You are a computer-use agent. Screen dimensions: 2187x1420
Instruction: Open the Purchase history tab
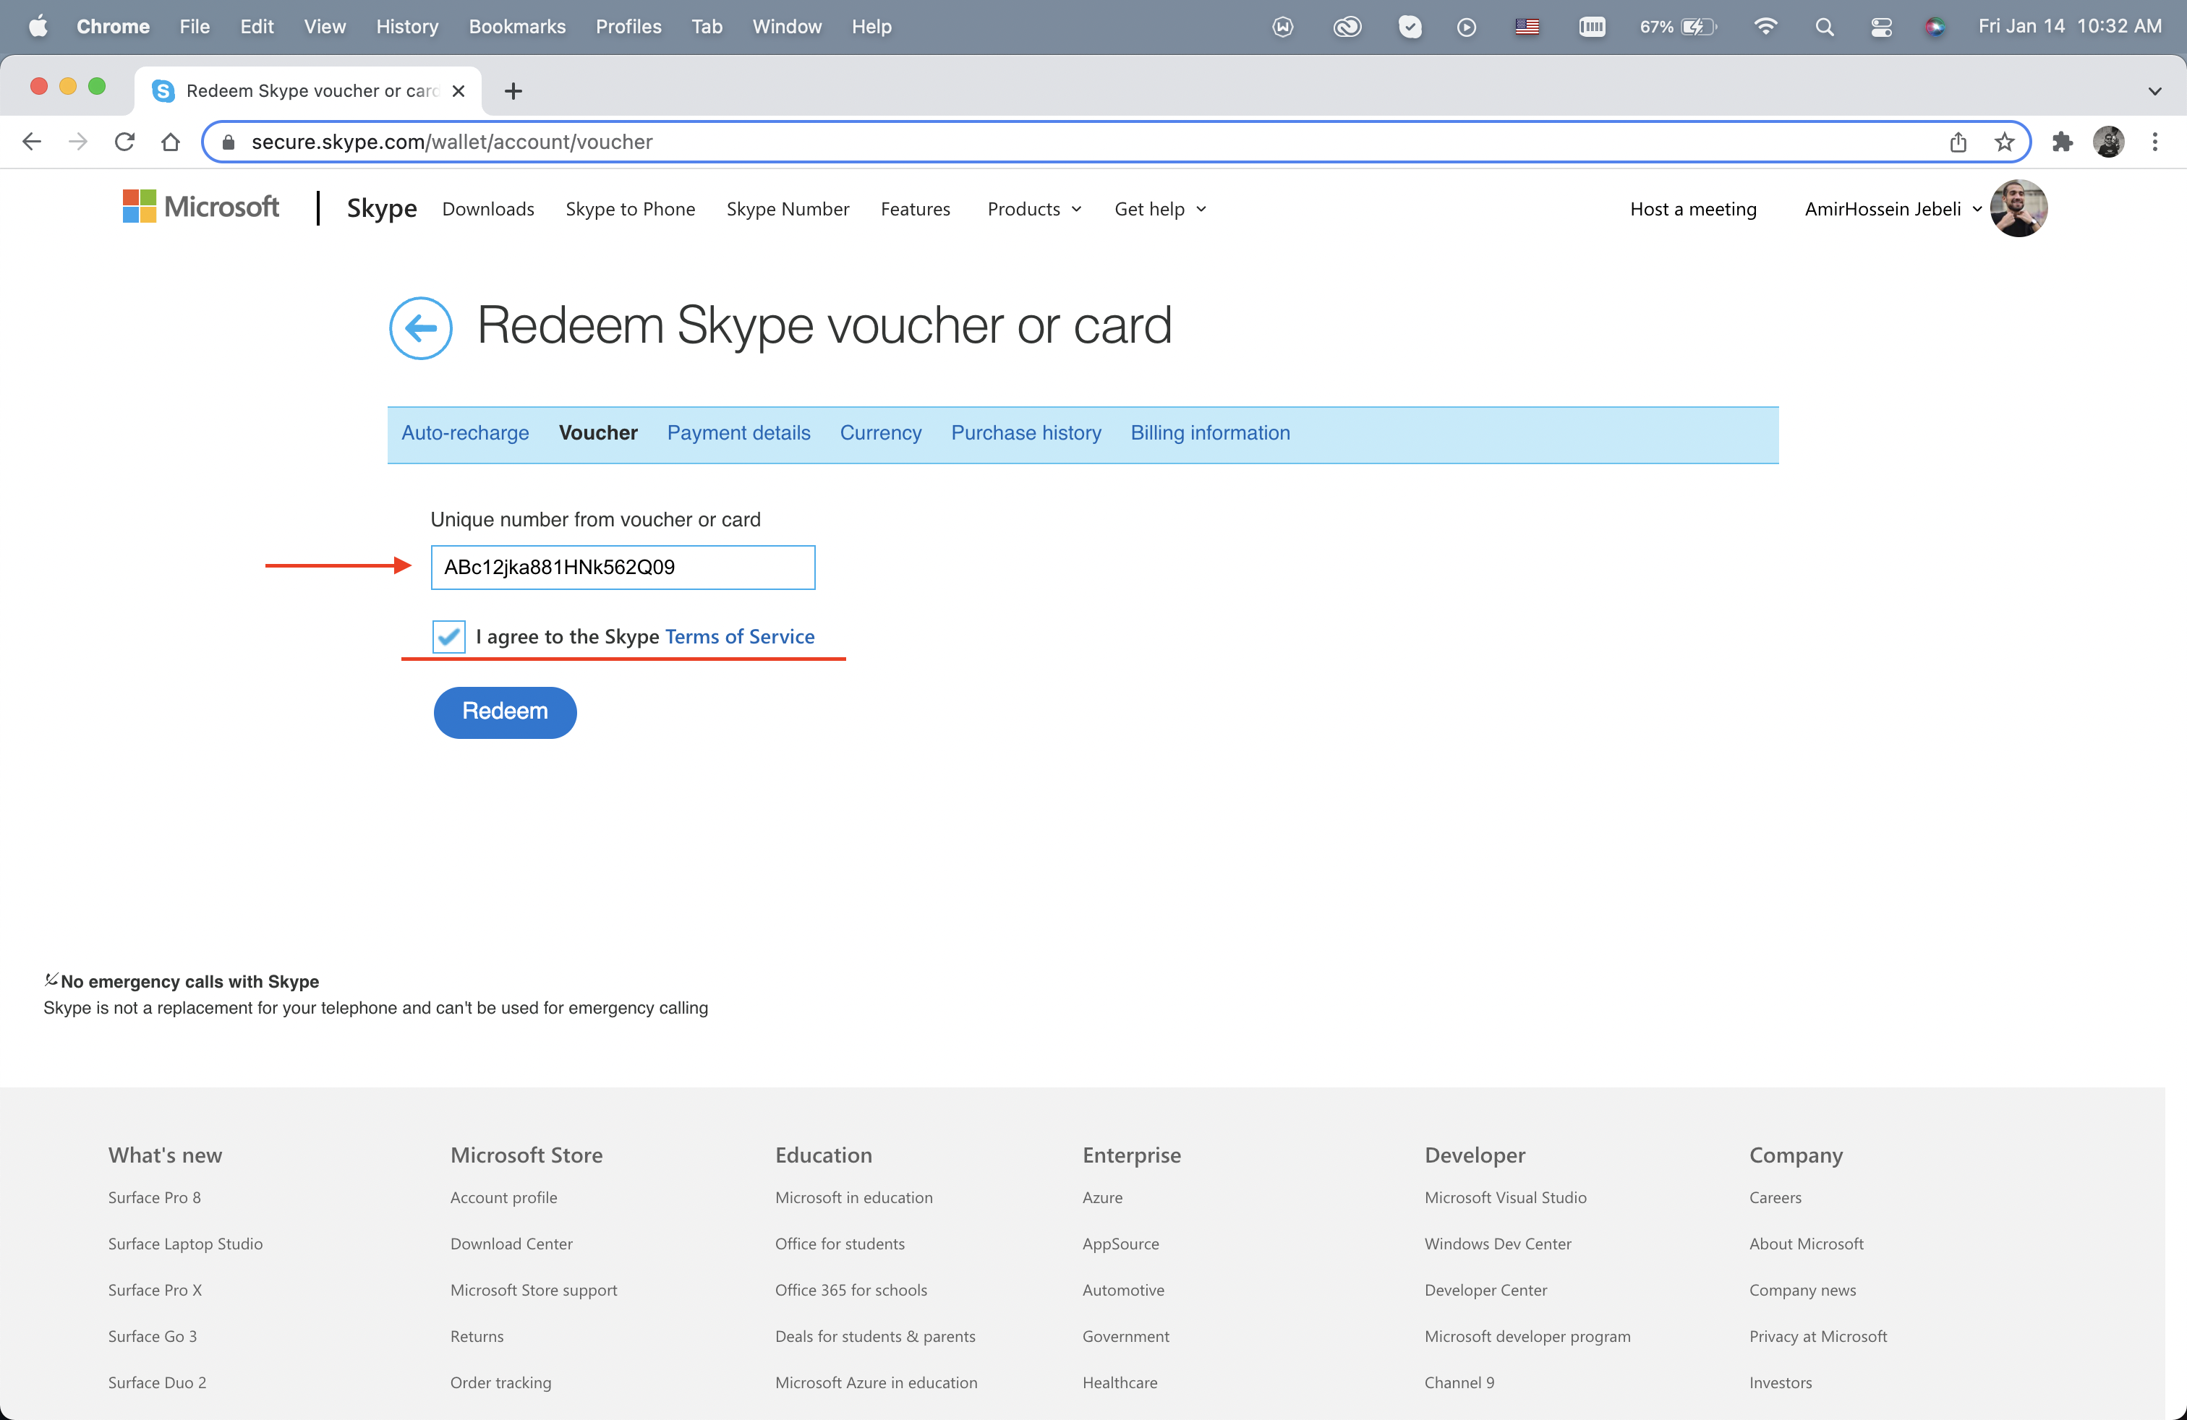click(x=1026, y=432)
